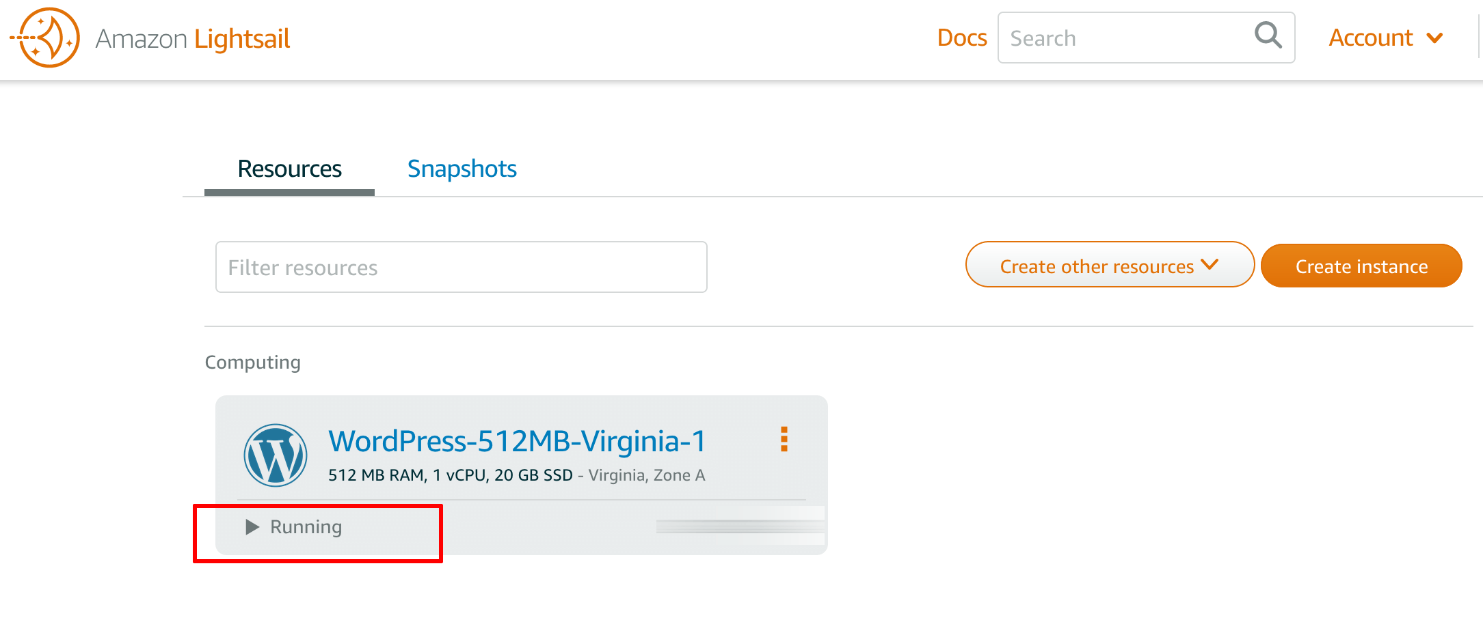
Task: Click the Create instance button
Action: 1361,266
